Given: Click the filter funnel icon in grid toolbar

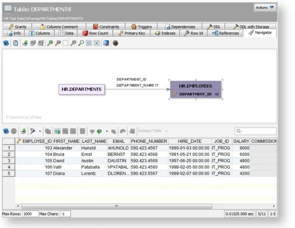Looking at the screenshot, I should click(x=33, y=131).
